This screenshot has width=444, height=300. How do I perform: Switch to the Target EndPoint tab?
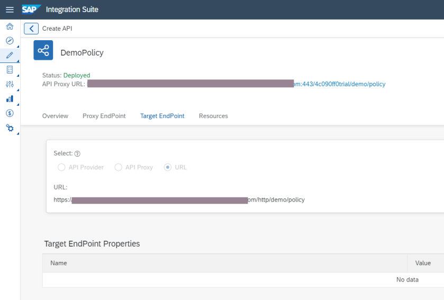pyautogui.click(x=162, y=116)
